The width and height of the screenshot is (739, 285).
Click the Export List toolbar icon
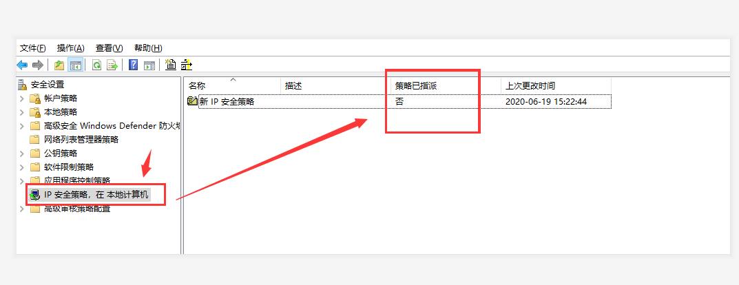[112, 65]
